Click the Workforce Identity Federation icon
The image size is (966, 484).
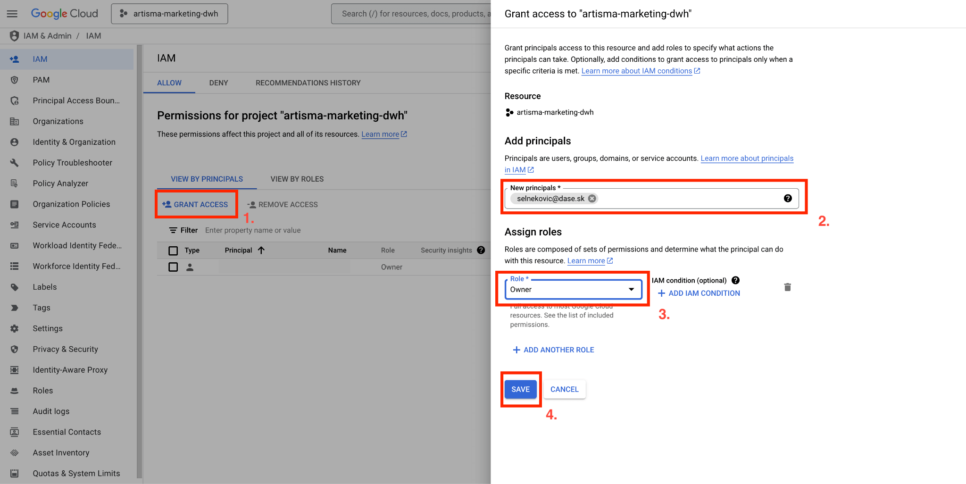click(15, 267)
